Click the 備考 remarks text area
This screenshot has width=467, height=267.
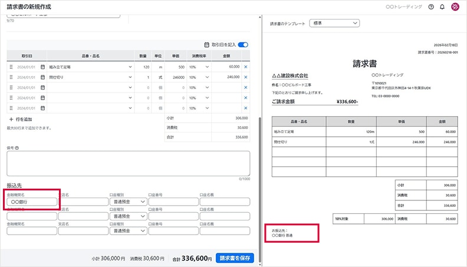(x=128, y=163)
